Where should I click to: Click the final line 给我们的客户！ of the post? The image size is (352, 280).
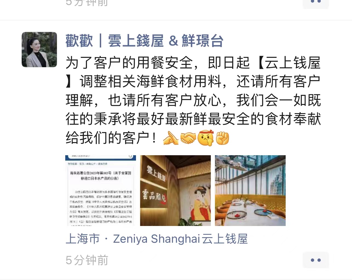tap(111, 138)
